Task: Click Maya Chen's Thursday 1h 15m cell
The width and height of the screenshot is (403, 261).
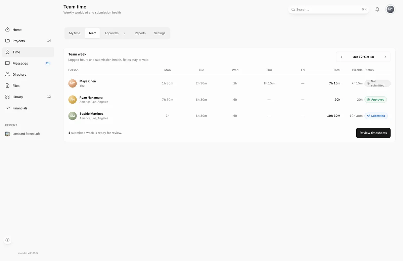Action: 269,83
